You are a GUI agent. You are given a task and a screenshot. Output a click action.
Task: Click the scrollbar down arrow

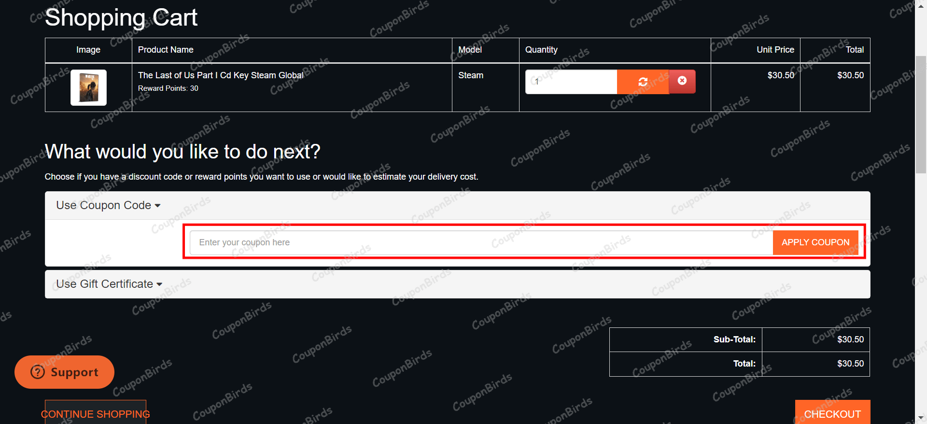921,418
